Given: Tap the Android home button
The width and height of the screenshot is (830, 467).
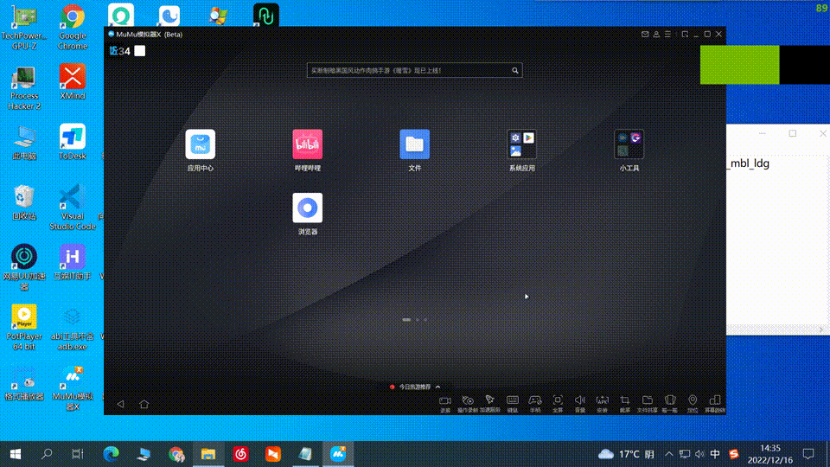Looking at the screenshot, I should click(144, 404).
